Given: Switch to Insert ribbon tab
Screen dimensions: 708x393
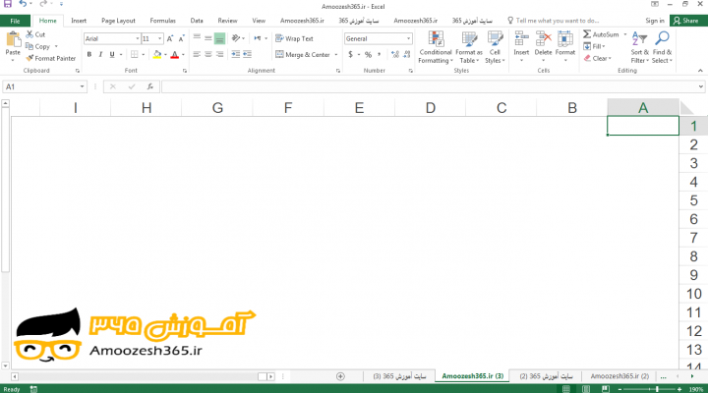Looking at the screenshot, I should 79,21.
